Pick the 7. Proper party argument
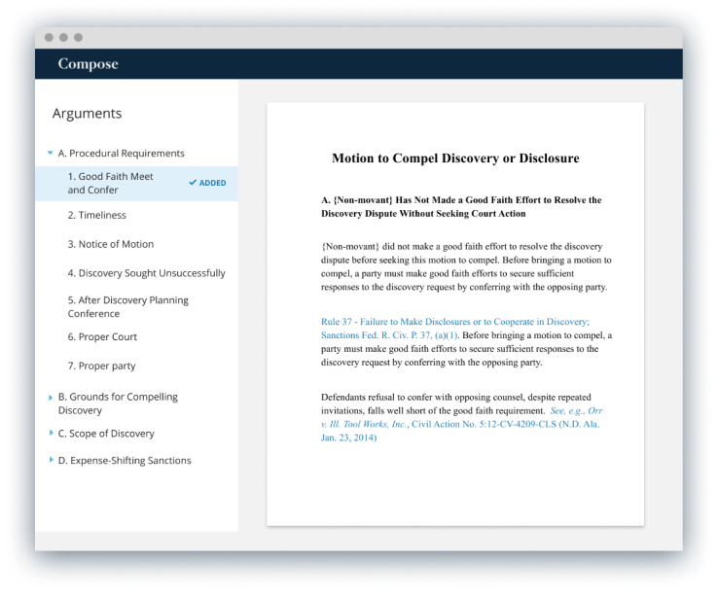The height and width of the screenshot is (594, 718). (x=101, y=366)
